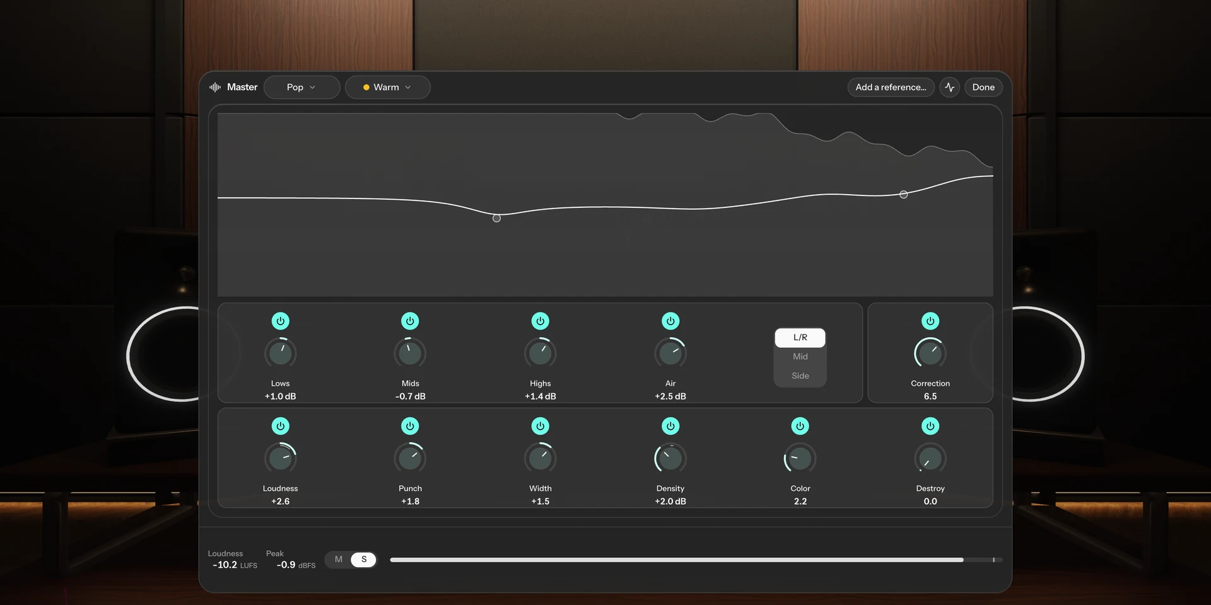Disable the Color power button
Image resolution: width=1211 pixels, height=605 pixels.
tap(800, 426)
